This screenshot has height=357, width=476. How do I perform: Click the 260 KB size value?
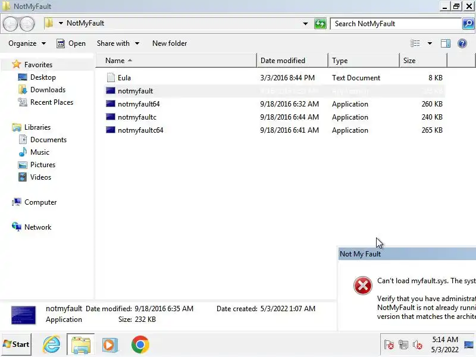432,104
